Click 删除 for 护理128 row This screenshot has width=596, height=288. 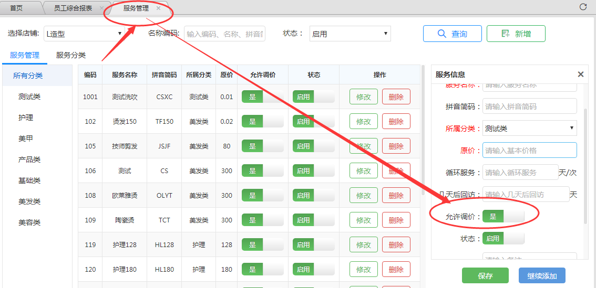point(396,245)
